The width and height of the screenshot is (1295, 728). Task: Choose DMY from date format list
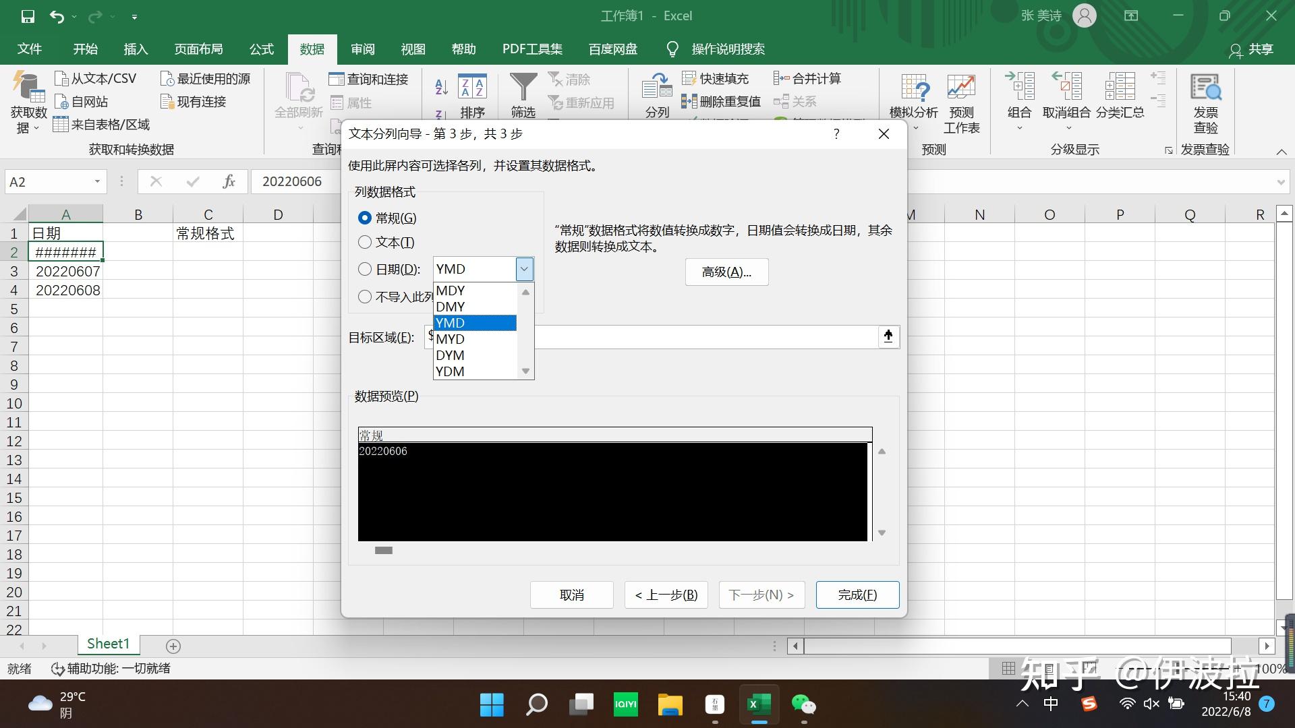point(476,307)
